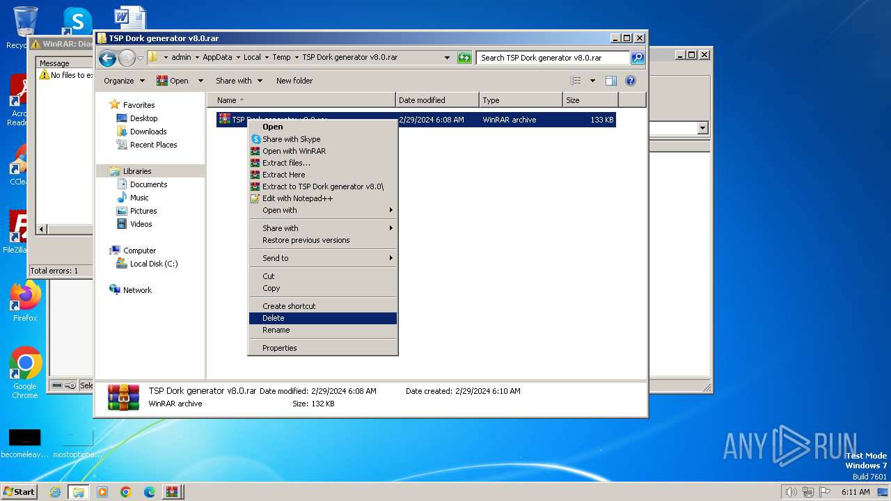Click the taskbar clock showing 6:11 AM
Image resolution: width=891 pixels, height=501 pixels.
(855, 492)
